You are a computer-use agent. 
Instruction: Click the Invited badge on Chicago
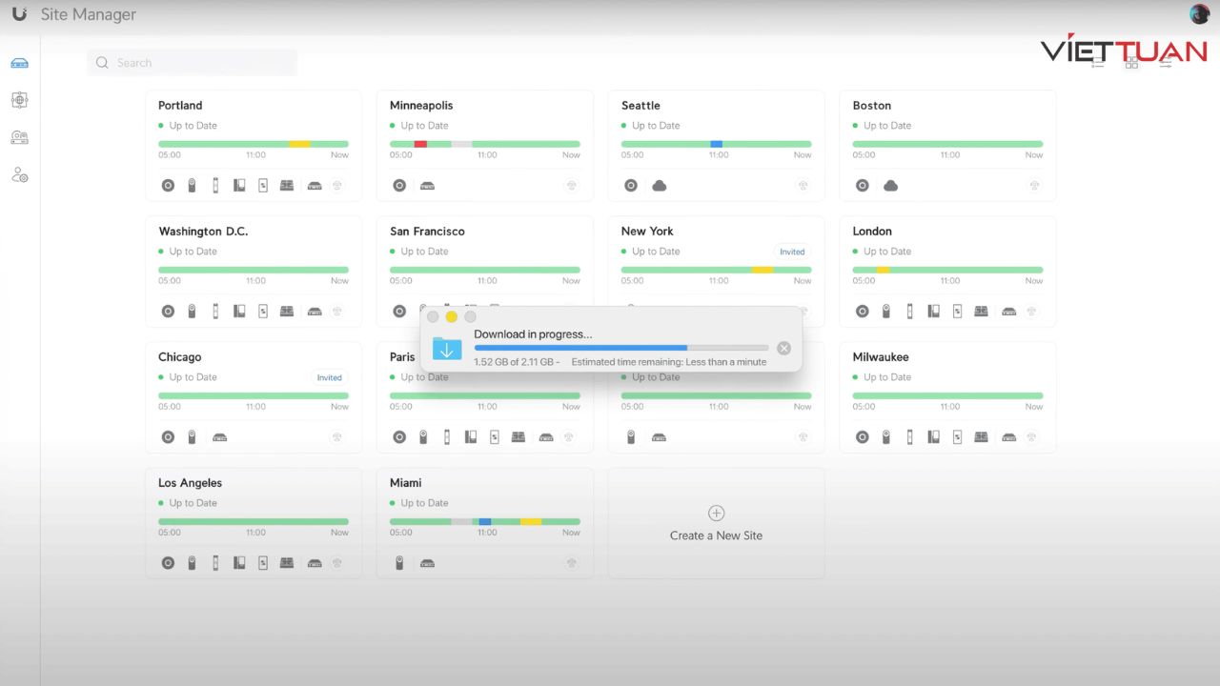click(x=330, y=377)
